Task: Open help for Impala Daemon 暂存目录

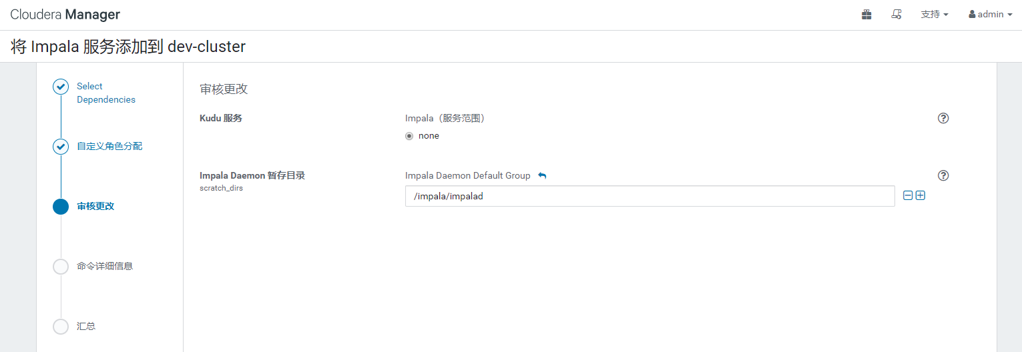Action: point(943,175)
